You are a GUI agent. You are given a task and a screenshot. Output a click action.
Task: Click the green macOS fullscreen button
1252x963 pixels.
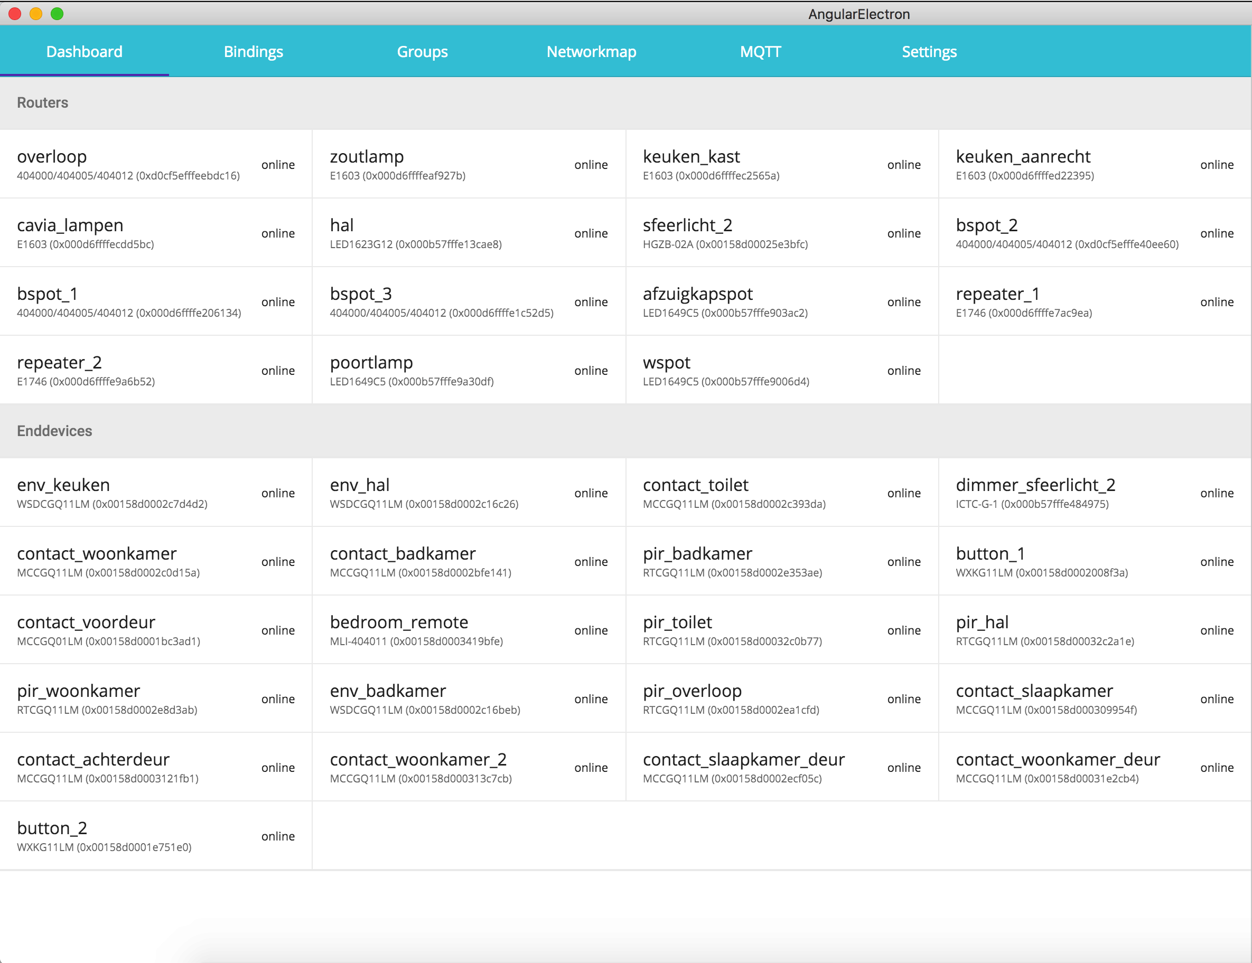pyautogui.click(x=57, y=14)
